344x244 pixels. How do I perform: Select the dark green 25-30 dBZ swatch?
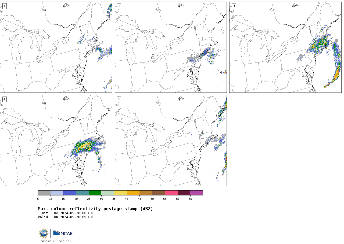point(95,193)
